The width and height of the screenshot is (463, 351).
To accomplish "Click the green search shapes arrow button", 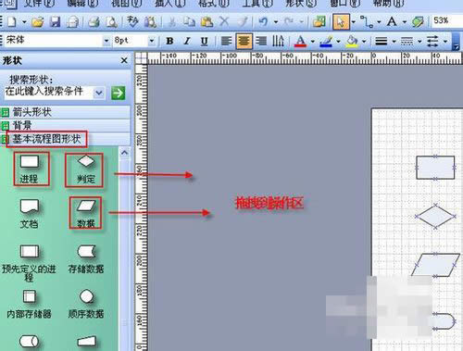I will (119, 93).
